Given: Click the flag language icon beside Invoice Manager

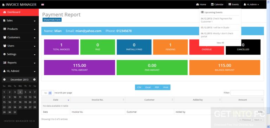Looking at the screenshot, I should click(43, 5).
